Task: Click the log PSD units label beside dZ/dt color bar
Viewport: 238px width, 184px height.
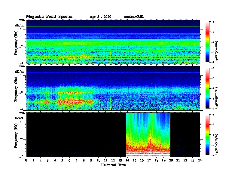Action: [217, 144]
